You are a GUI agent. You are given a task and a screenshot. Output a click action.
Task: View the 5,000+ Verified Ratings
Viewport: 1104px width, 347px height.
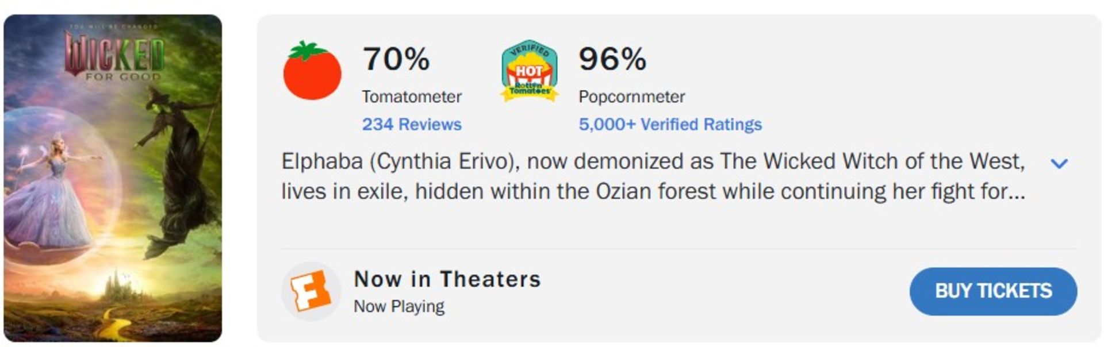(670, 124)
